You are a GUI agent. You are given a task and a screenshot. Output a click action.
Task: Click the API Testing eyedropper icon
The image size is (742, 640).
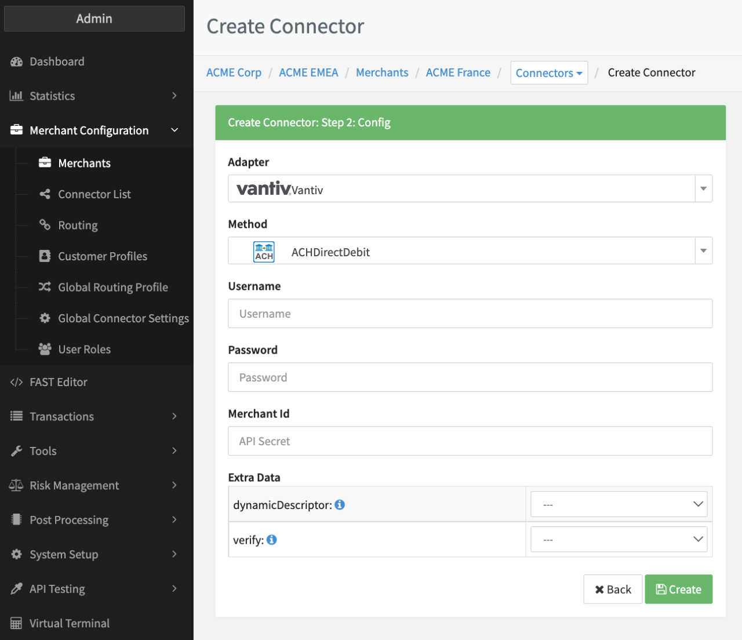pos(16,588)
